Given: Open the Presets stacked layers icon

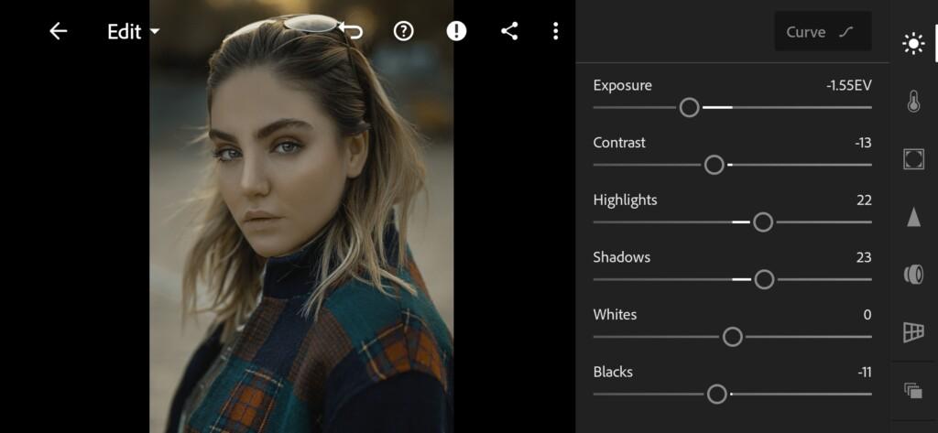Looking at the screenshot, I should pos(913,391).
